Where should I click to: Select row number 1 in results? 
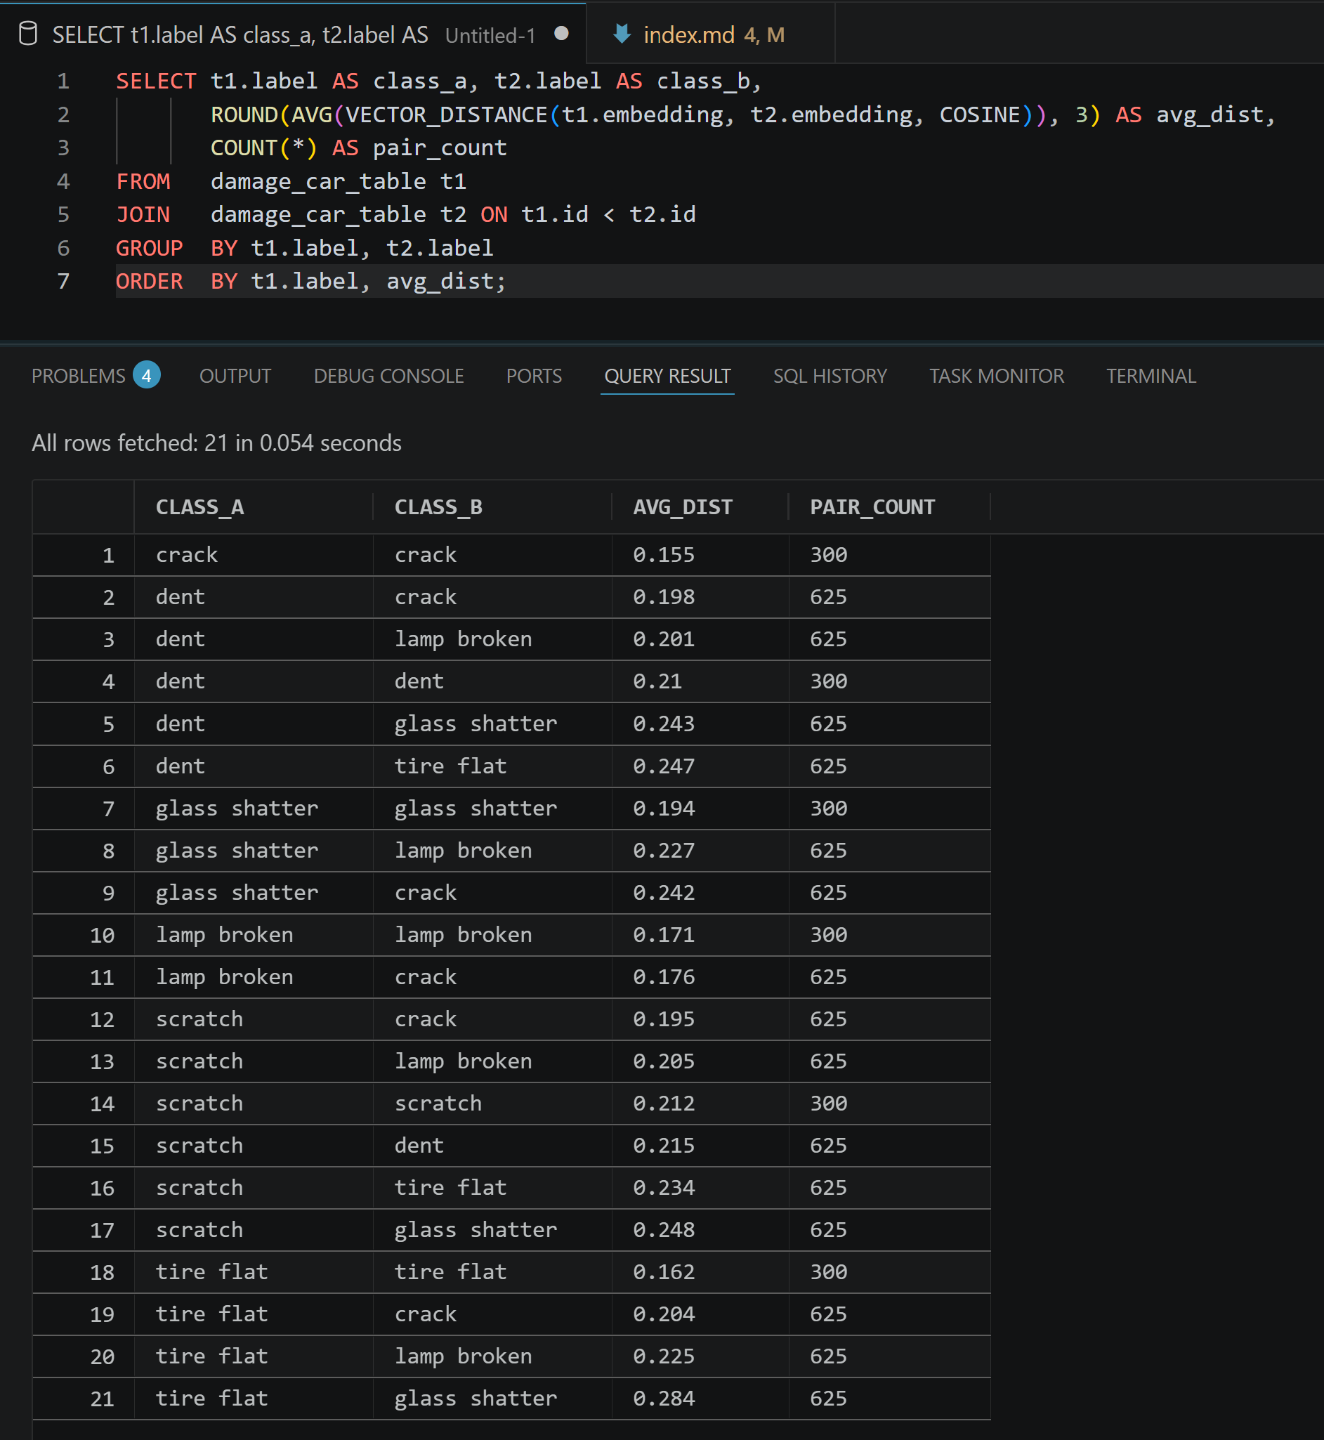[x=108, y=555]
